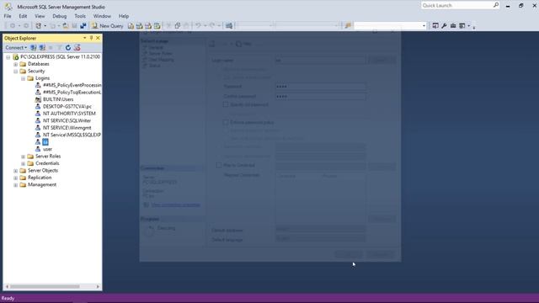The image size is (539, 303).
Task: Click the Find in Files toolbar icon
Action: tap(348, 26)
